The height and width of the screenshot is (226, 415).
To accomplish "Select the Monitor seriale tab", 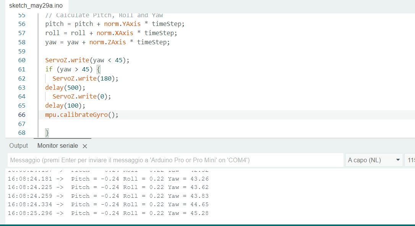I will (x=57, y=145).
